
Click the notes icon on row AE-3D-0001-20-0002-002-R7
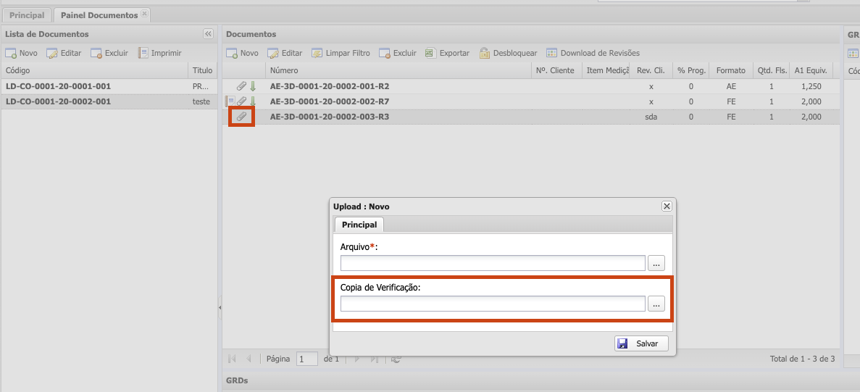[230, 101]
